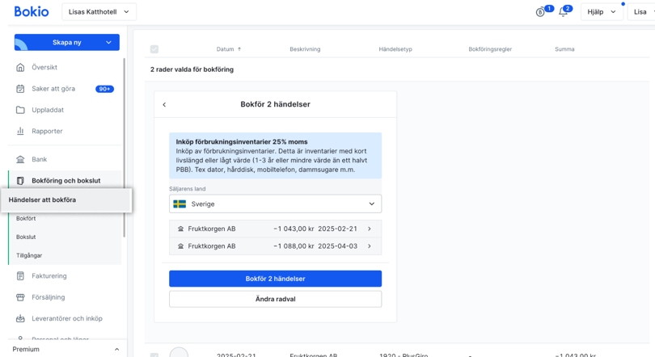Open the Lisas Katthotell company dropdown
The image size is (655, 357).
coord(99,12)
